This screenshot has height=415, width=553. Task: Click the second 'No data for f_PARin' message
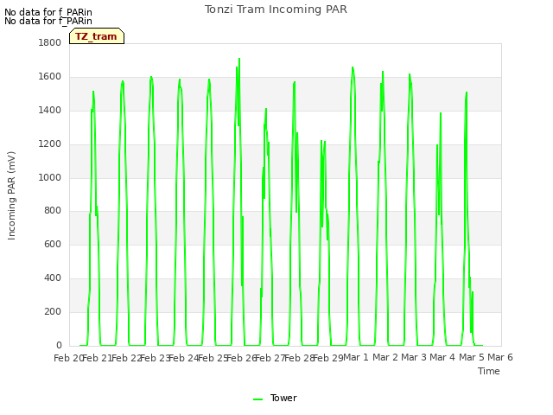[x=48, y=21]
